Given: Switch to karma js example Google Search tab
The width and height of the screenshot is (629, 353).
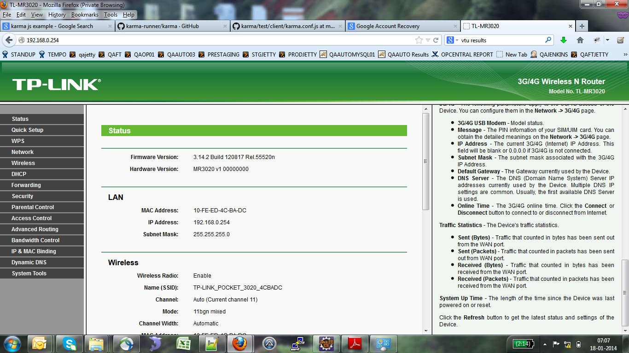Looking at the screenshot, I should coord(58,26).
